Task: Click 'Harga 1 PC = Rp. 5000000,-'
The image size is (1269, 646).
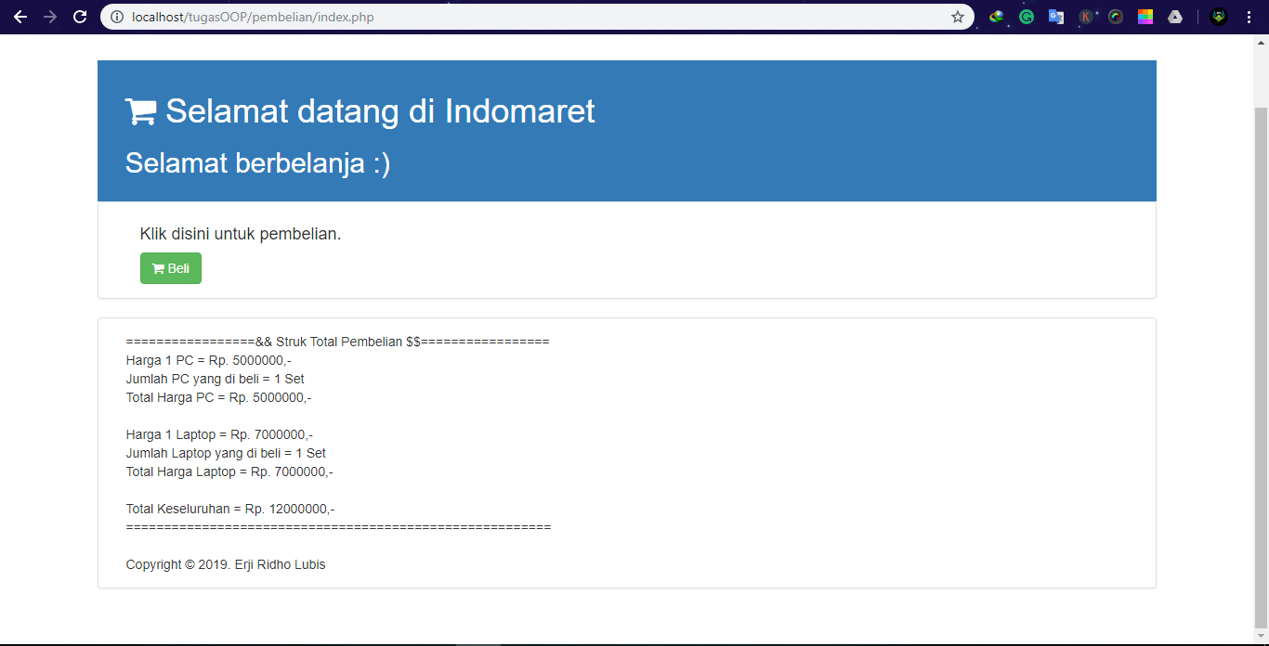Action: pyautogui.click(x=209, y=360)
